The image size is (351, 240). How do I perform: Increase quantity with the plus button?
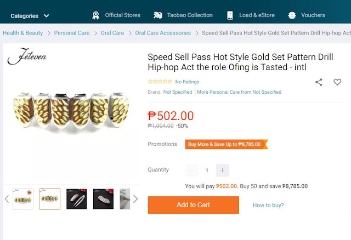tap(222, 170)
